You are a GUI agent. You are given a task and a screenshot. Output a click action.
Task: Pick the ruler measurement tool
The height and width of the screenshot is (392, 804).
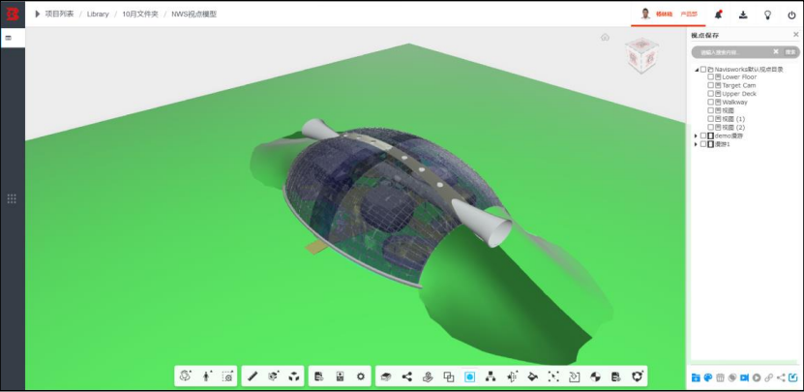pyautogui.click(x=253, y=377)
